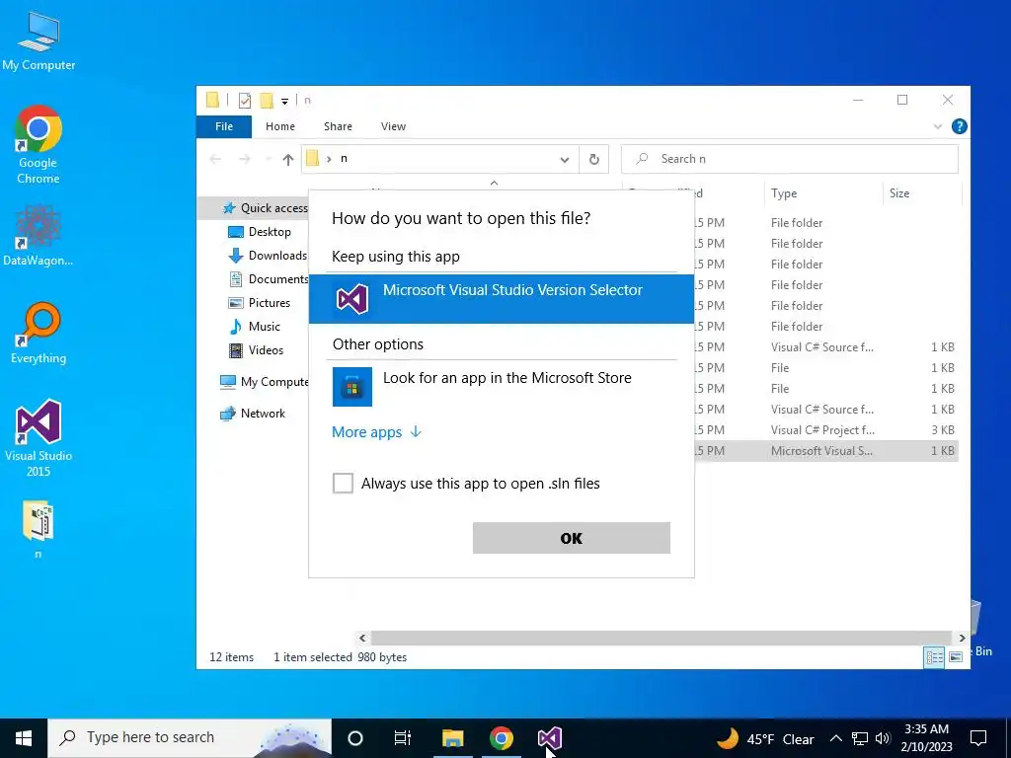Switch to Details view layout icon
The image size is (1011, 758).
pyautogui.click(x=934, y=656)
